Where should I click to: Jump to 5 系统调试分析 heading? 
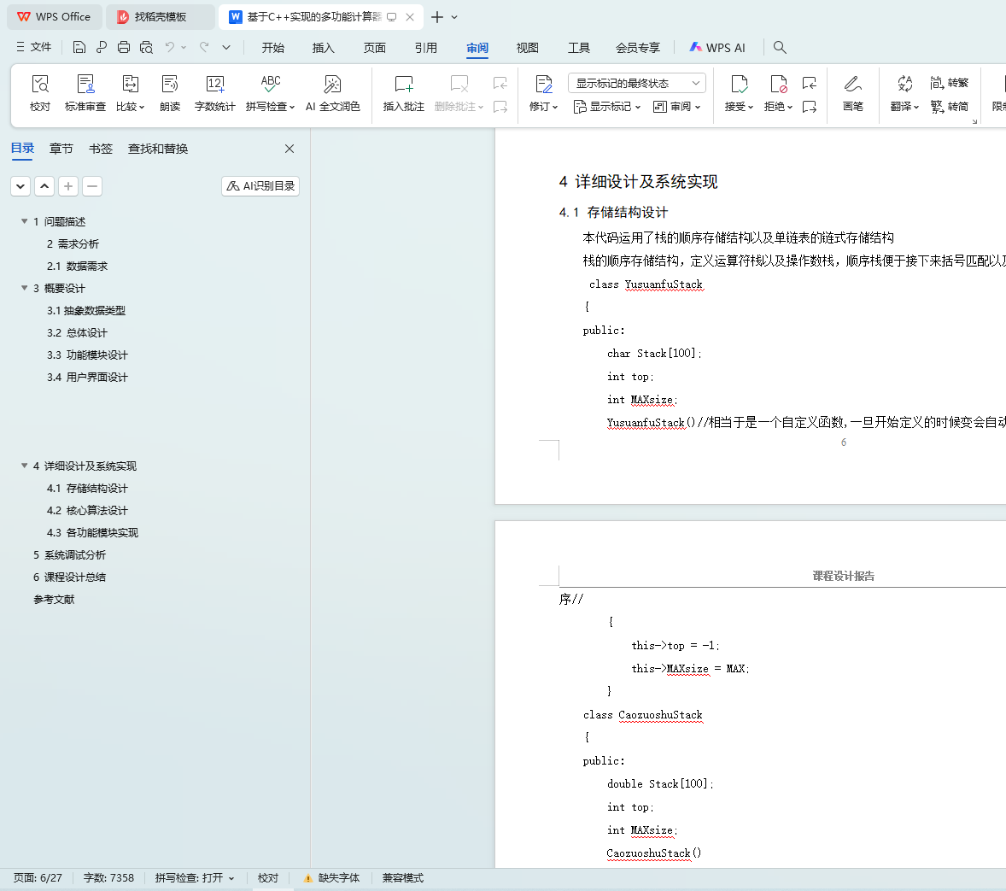coord(69,555)
